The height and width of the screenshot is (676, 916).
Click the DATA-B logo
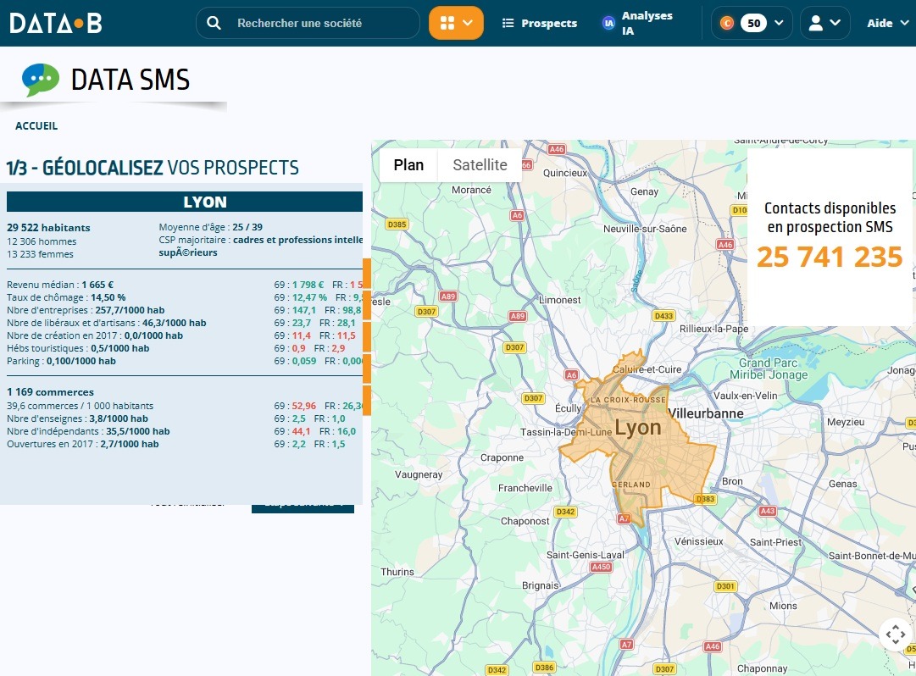pos(56,24)
